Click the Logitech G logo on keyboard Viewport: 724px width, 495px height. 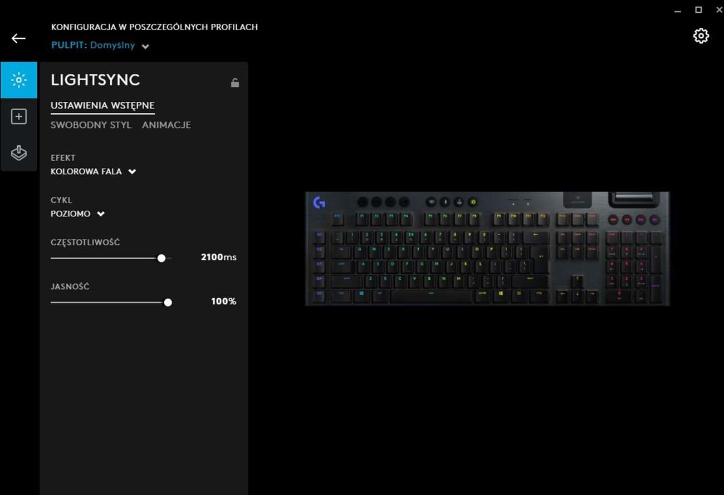[319, 203]
